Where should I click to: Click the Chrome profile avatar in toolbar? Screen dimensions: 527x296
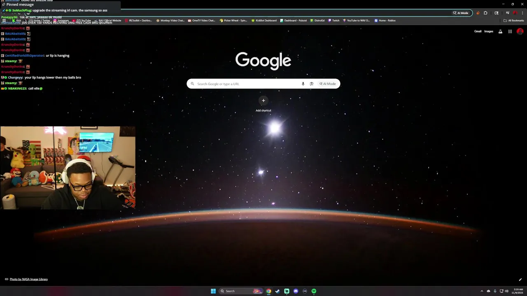coord(515,13)
